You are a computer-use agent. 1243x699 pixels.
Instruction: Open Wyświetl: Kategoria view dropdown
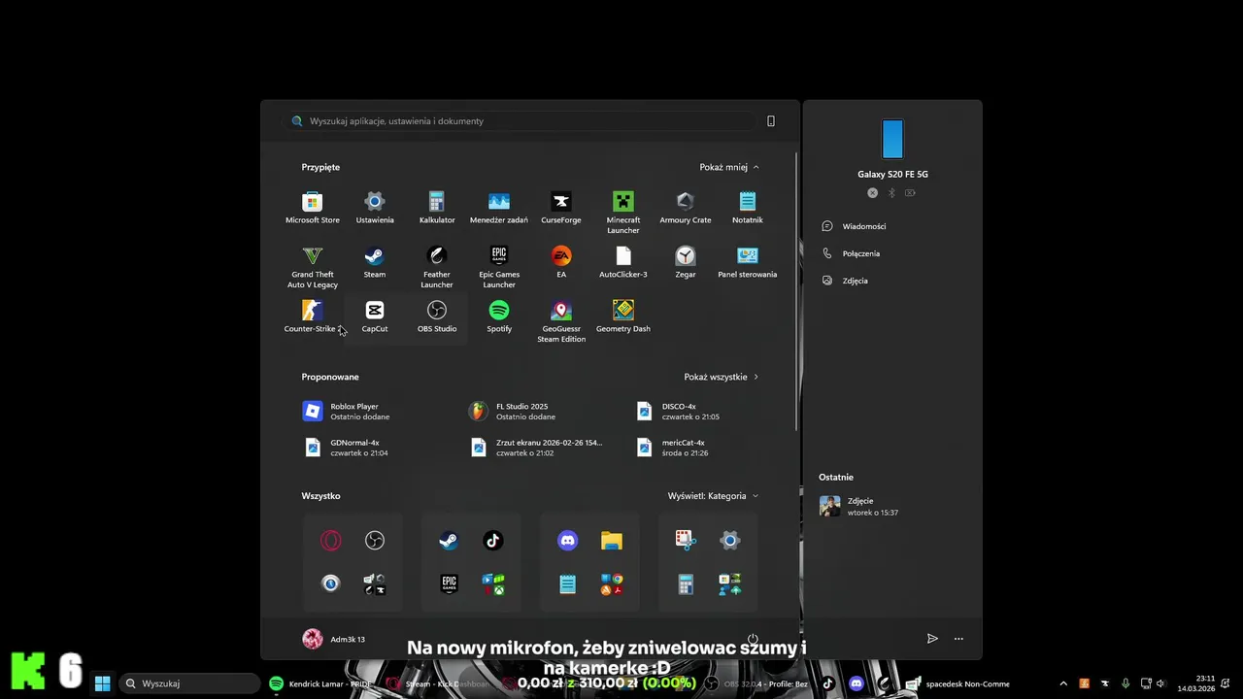713,496
